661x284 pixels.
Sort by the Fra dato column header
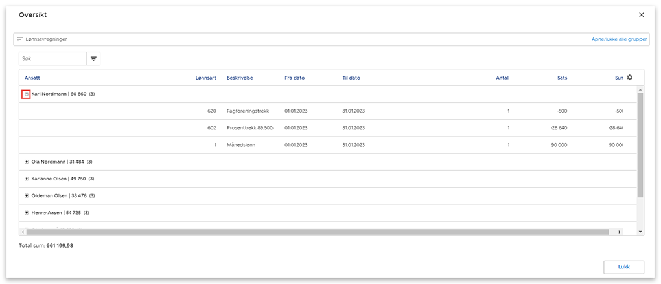[294, 78]
